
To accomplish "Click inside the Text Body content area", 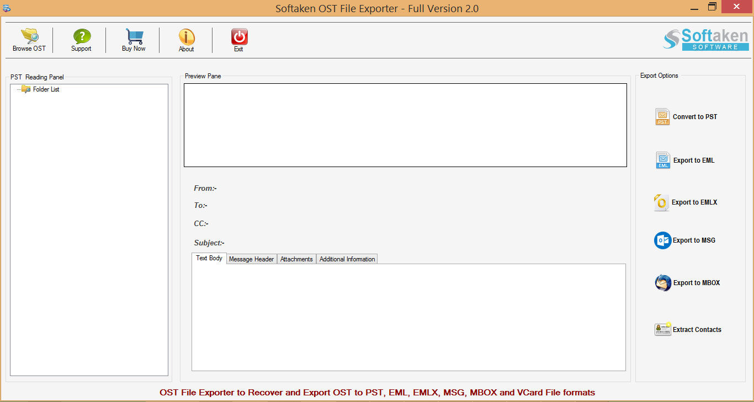I will (x=408, y=317).
